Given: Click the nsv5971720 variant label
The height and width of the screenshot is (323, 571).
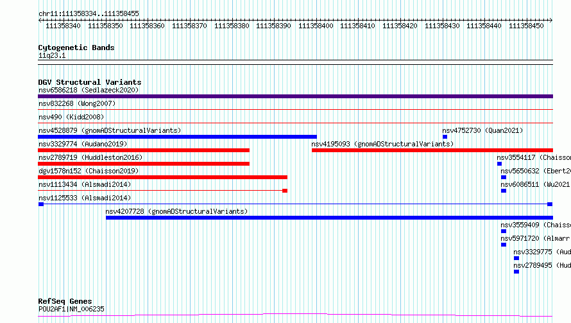Looking at the screenshot, I should [x=536, y=238].
